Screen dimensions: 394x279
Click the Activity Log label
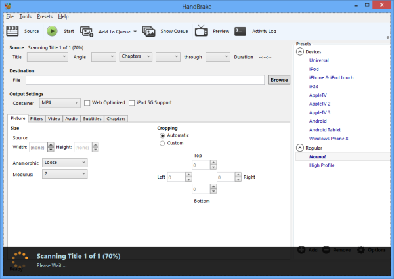pyautogui.click(x=264, y=31)
